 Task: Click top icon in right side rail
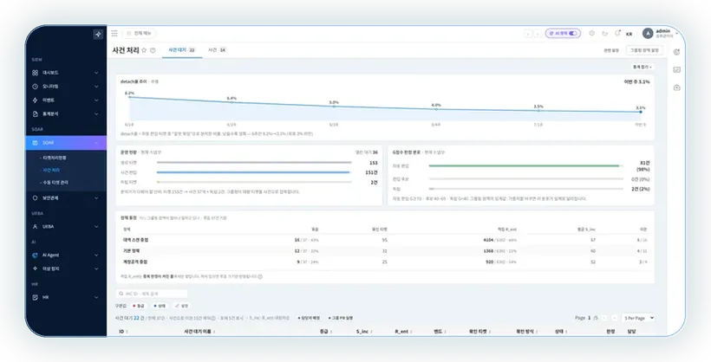click(x=676, y=52)
